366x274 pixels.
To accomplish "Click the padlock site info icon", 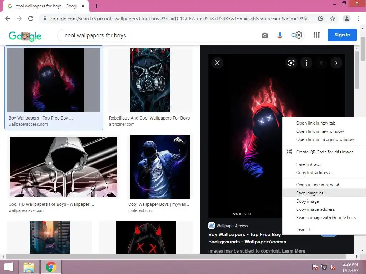I will 45,19.
